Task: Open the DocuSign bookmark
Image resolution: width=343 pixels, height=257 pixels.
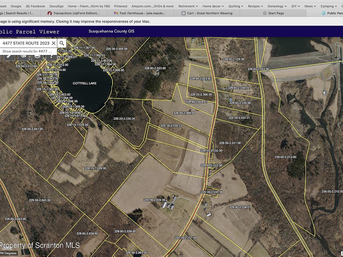Action: click(x=56, y=6)
